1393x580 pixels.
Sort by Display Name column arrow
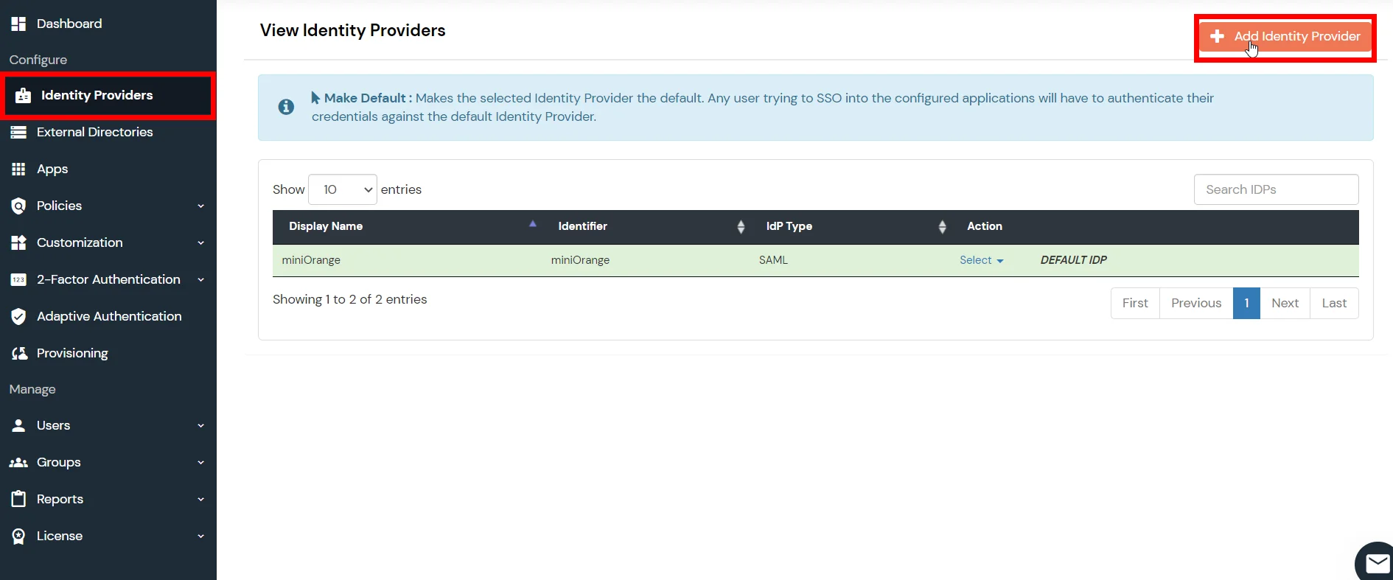(533, 224)
